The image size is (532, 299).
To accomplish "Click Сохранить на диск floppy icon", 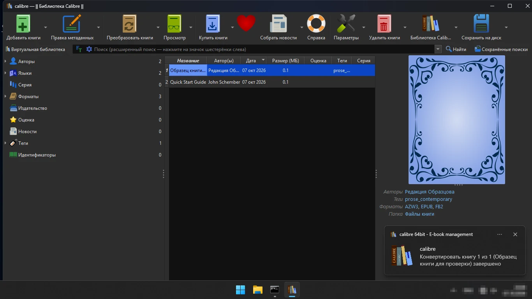I will 481,24.
